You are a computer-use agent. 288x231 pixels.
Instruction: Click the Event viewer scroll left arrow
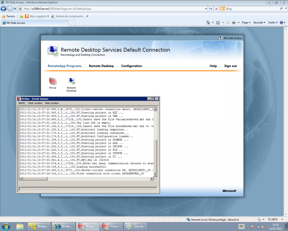pos(21,179)
